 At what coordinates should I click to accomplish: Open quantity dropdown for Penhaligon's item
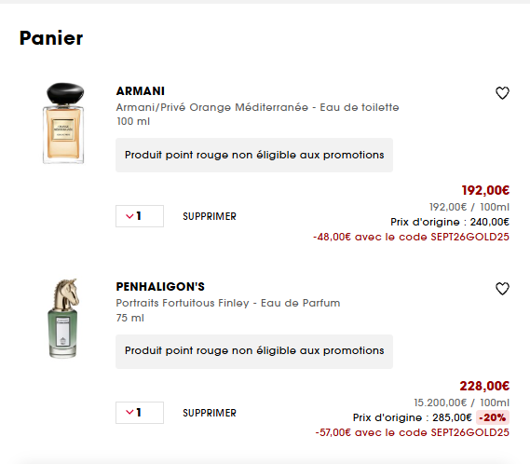[x=140, y=413]
